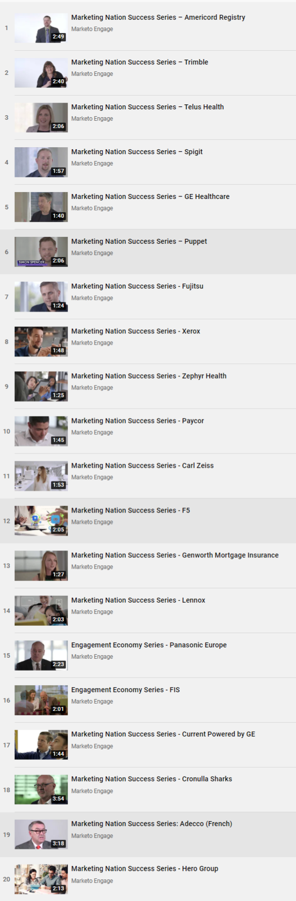Open Marketo Engage channel under Americord Registry
Image resolution: width=296 pixels, height=901 pixels.
click(92, 29)
